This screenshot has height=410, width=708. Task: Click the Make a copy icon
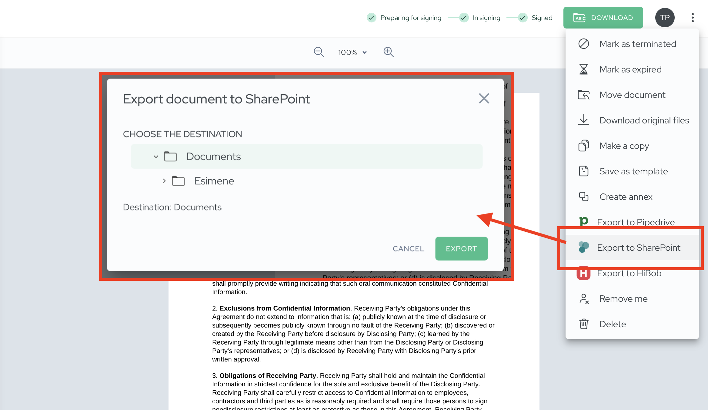coord(583,146)
